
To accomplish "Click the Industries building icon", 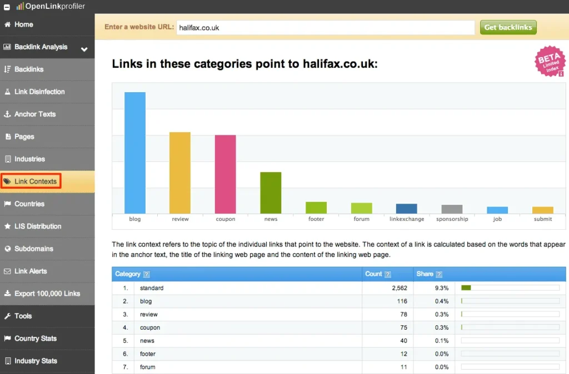I will click(x=8, y=159).
